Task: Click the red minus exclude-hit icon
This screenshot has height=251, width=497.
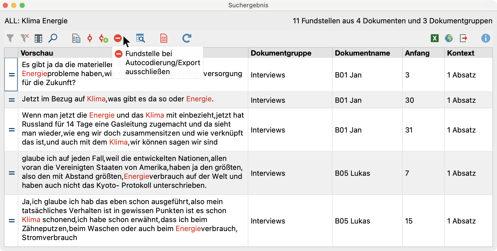Action: pos(118,38)
